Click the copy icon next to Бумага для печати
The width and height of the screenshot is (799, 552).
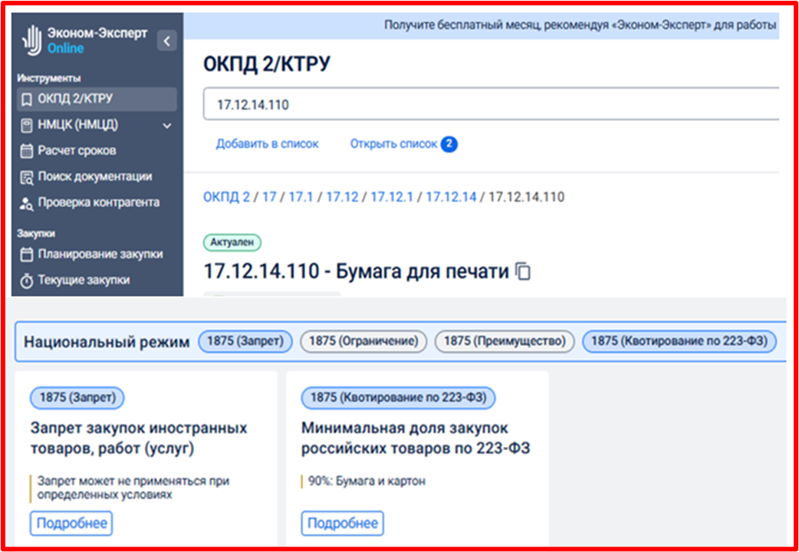pyautogui.click(x=523, y=271)
